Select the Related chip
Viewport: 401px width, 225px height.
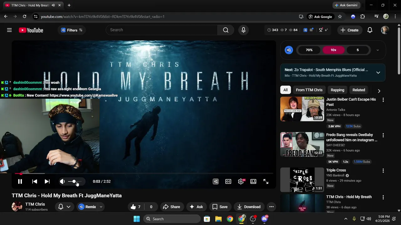point(359,90)
